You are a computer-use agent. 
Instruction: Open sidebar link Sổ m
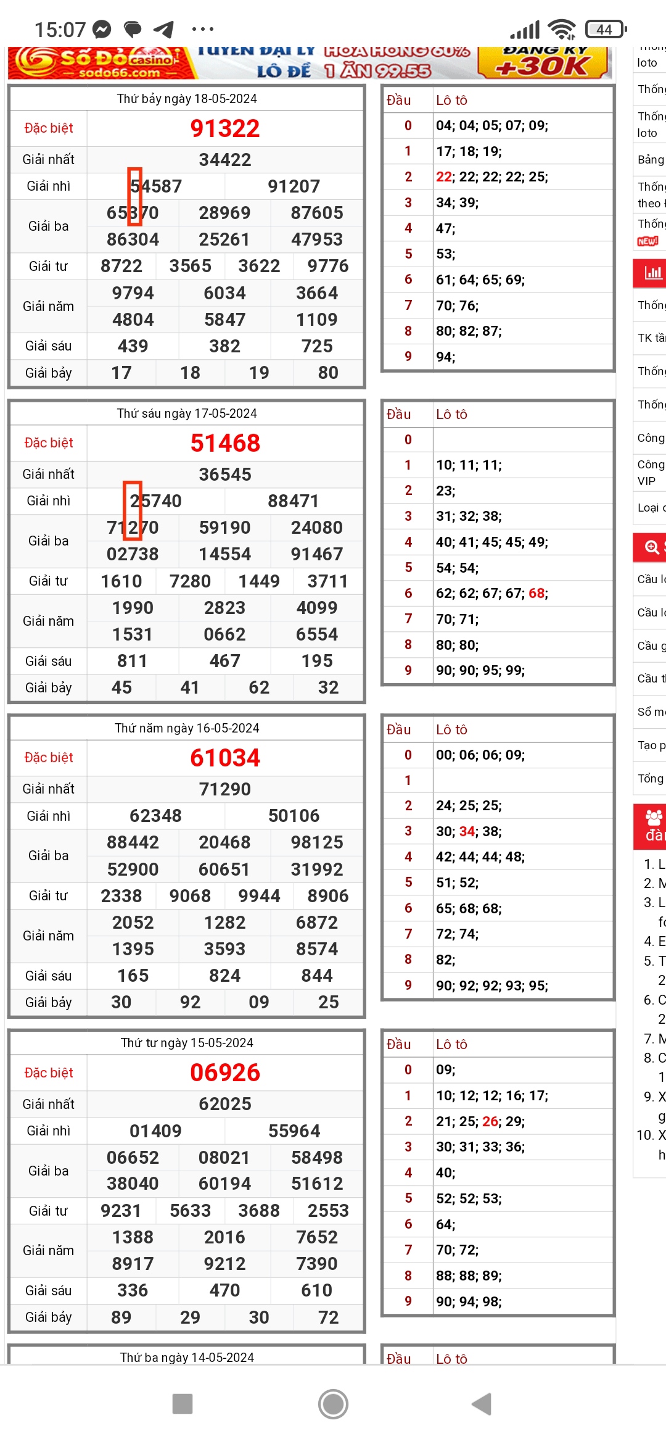pyautogui.click(x=651, y=712)
